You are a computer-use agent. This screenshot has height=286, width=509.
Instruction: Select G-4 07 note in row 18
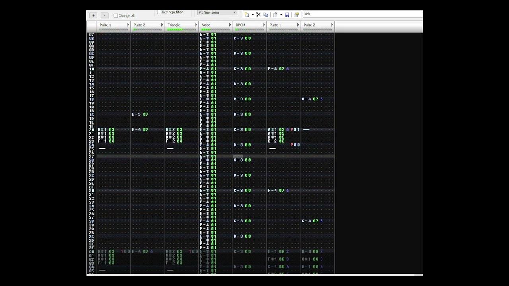[310, 99]
